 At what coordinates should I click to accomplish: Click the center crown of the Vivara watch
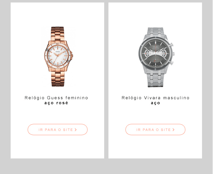[173, 54]
